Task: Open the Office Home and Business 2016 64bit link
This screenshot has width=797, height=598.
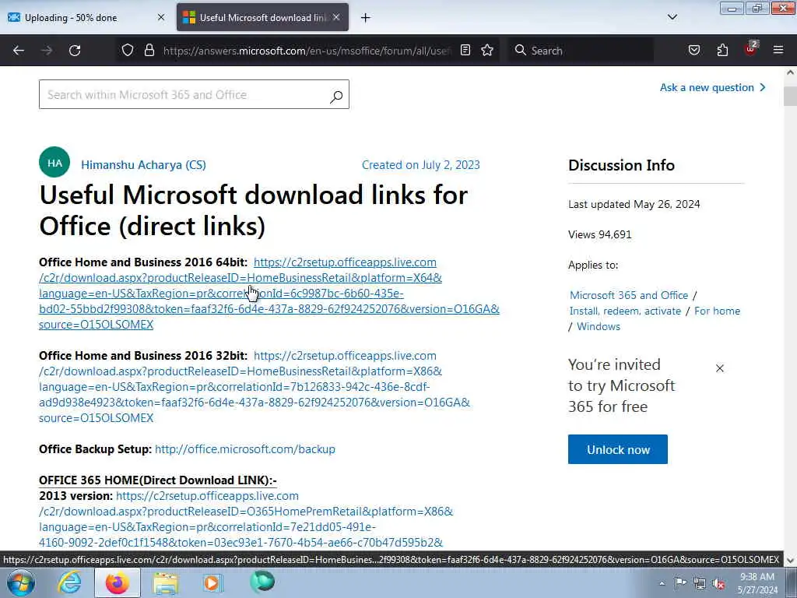Action: coord(269,294)
